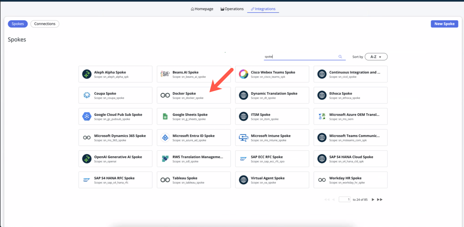Switch to the Homepage tab
The width and height of the screenshot is (464, 227).
point(202,9)
